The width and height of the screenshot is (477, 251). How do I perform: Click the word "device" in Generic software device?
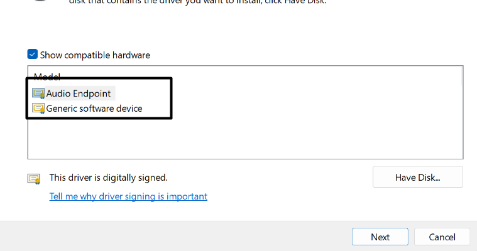tap(129, 109)
